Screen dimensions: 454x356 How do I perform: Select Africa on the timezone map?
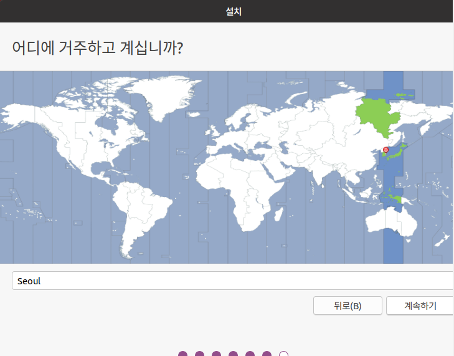(x=240, y=188)
